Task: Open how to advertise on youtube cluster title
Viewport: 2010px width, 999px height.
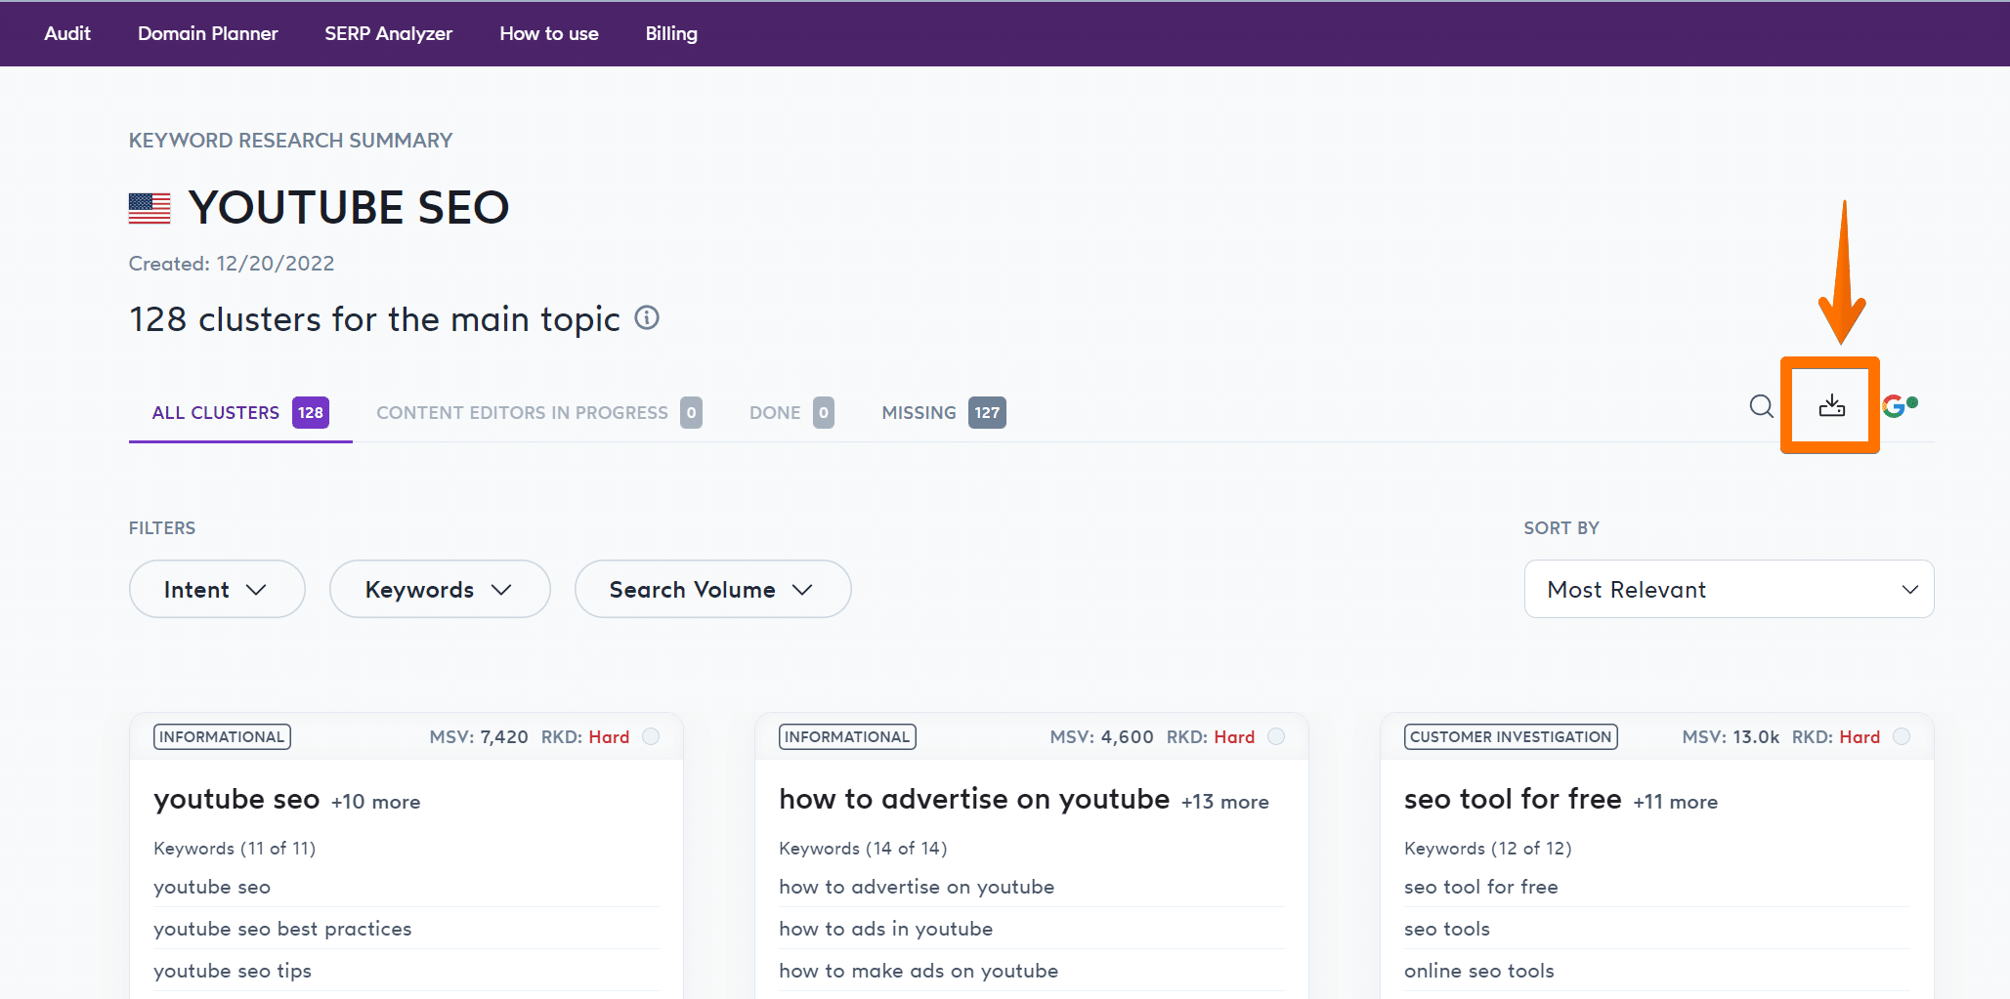Action: 974,800
